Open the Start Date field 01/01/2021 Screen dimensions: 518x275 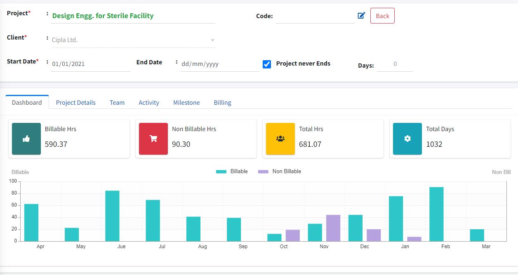coord(91,64)
